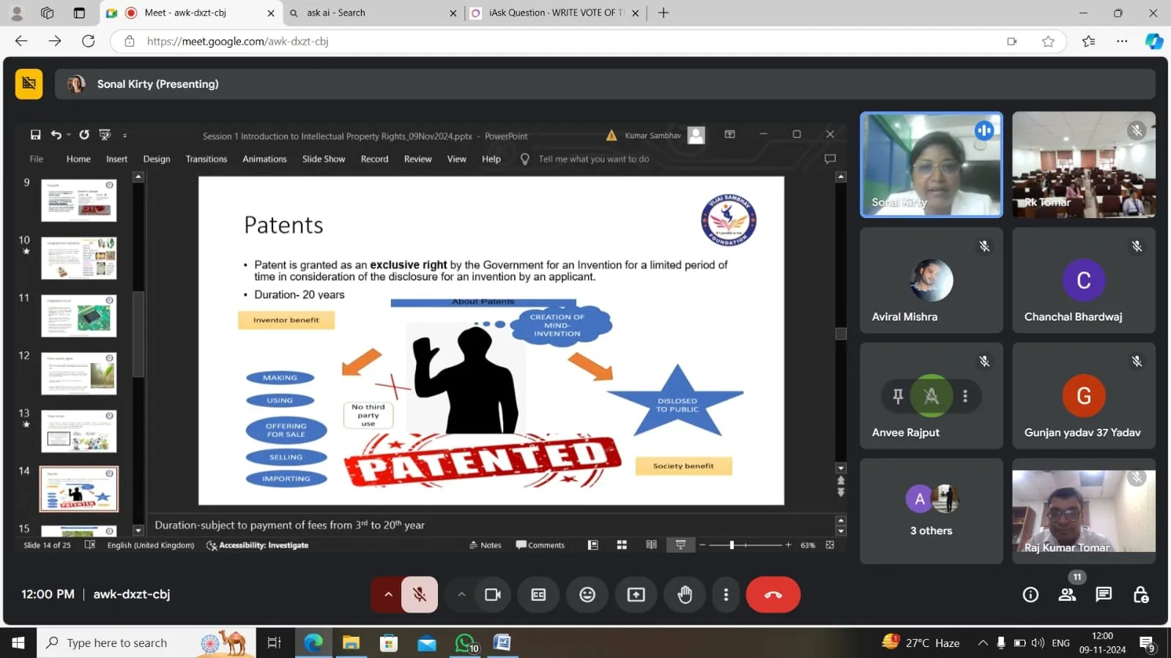Show the people participants list

[x=1067, y=594]
